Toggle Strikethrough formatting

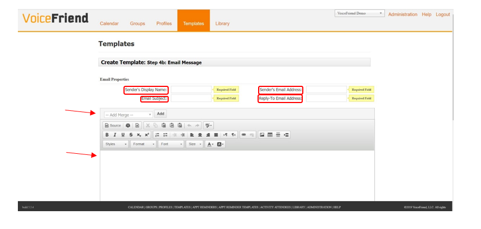click(x=131, y=135)
